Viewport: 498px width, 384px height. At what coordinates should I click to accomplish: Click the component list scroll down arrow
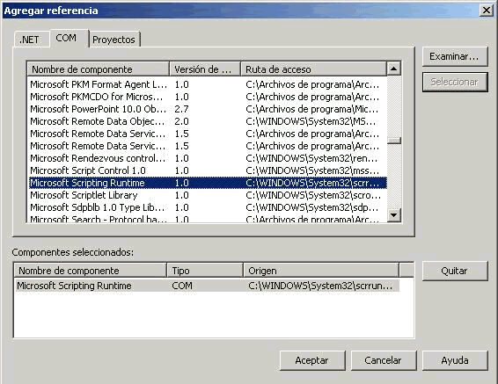point(394,215)
